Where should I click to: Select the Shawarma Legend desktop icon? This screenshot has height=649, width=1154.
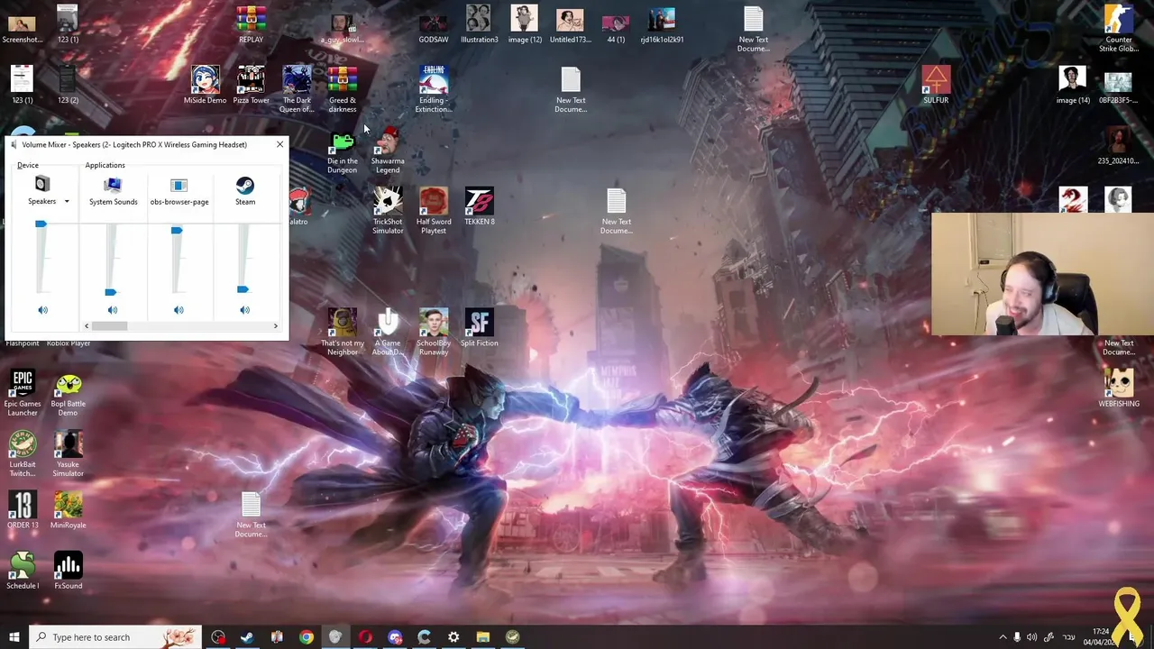[388, 150]
